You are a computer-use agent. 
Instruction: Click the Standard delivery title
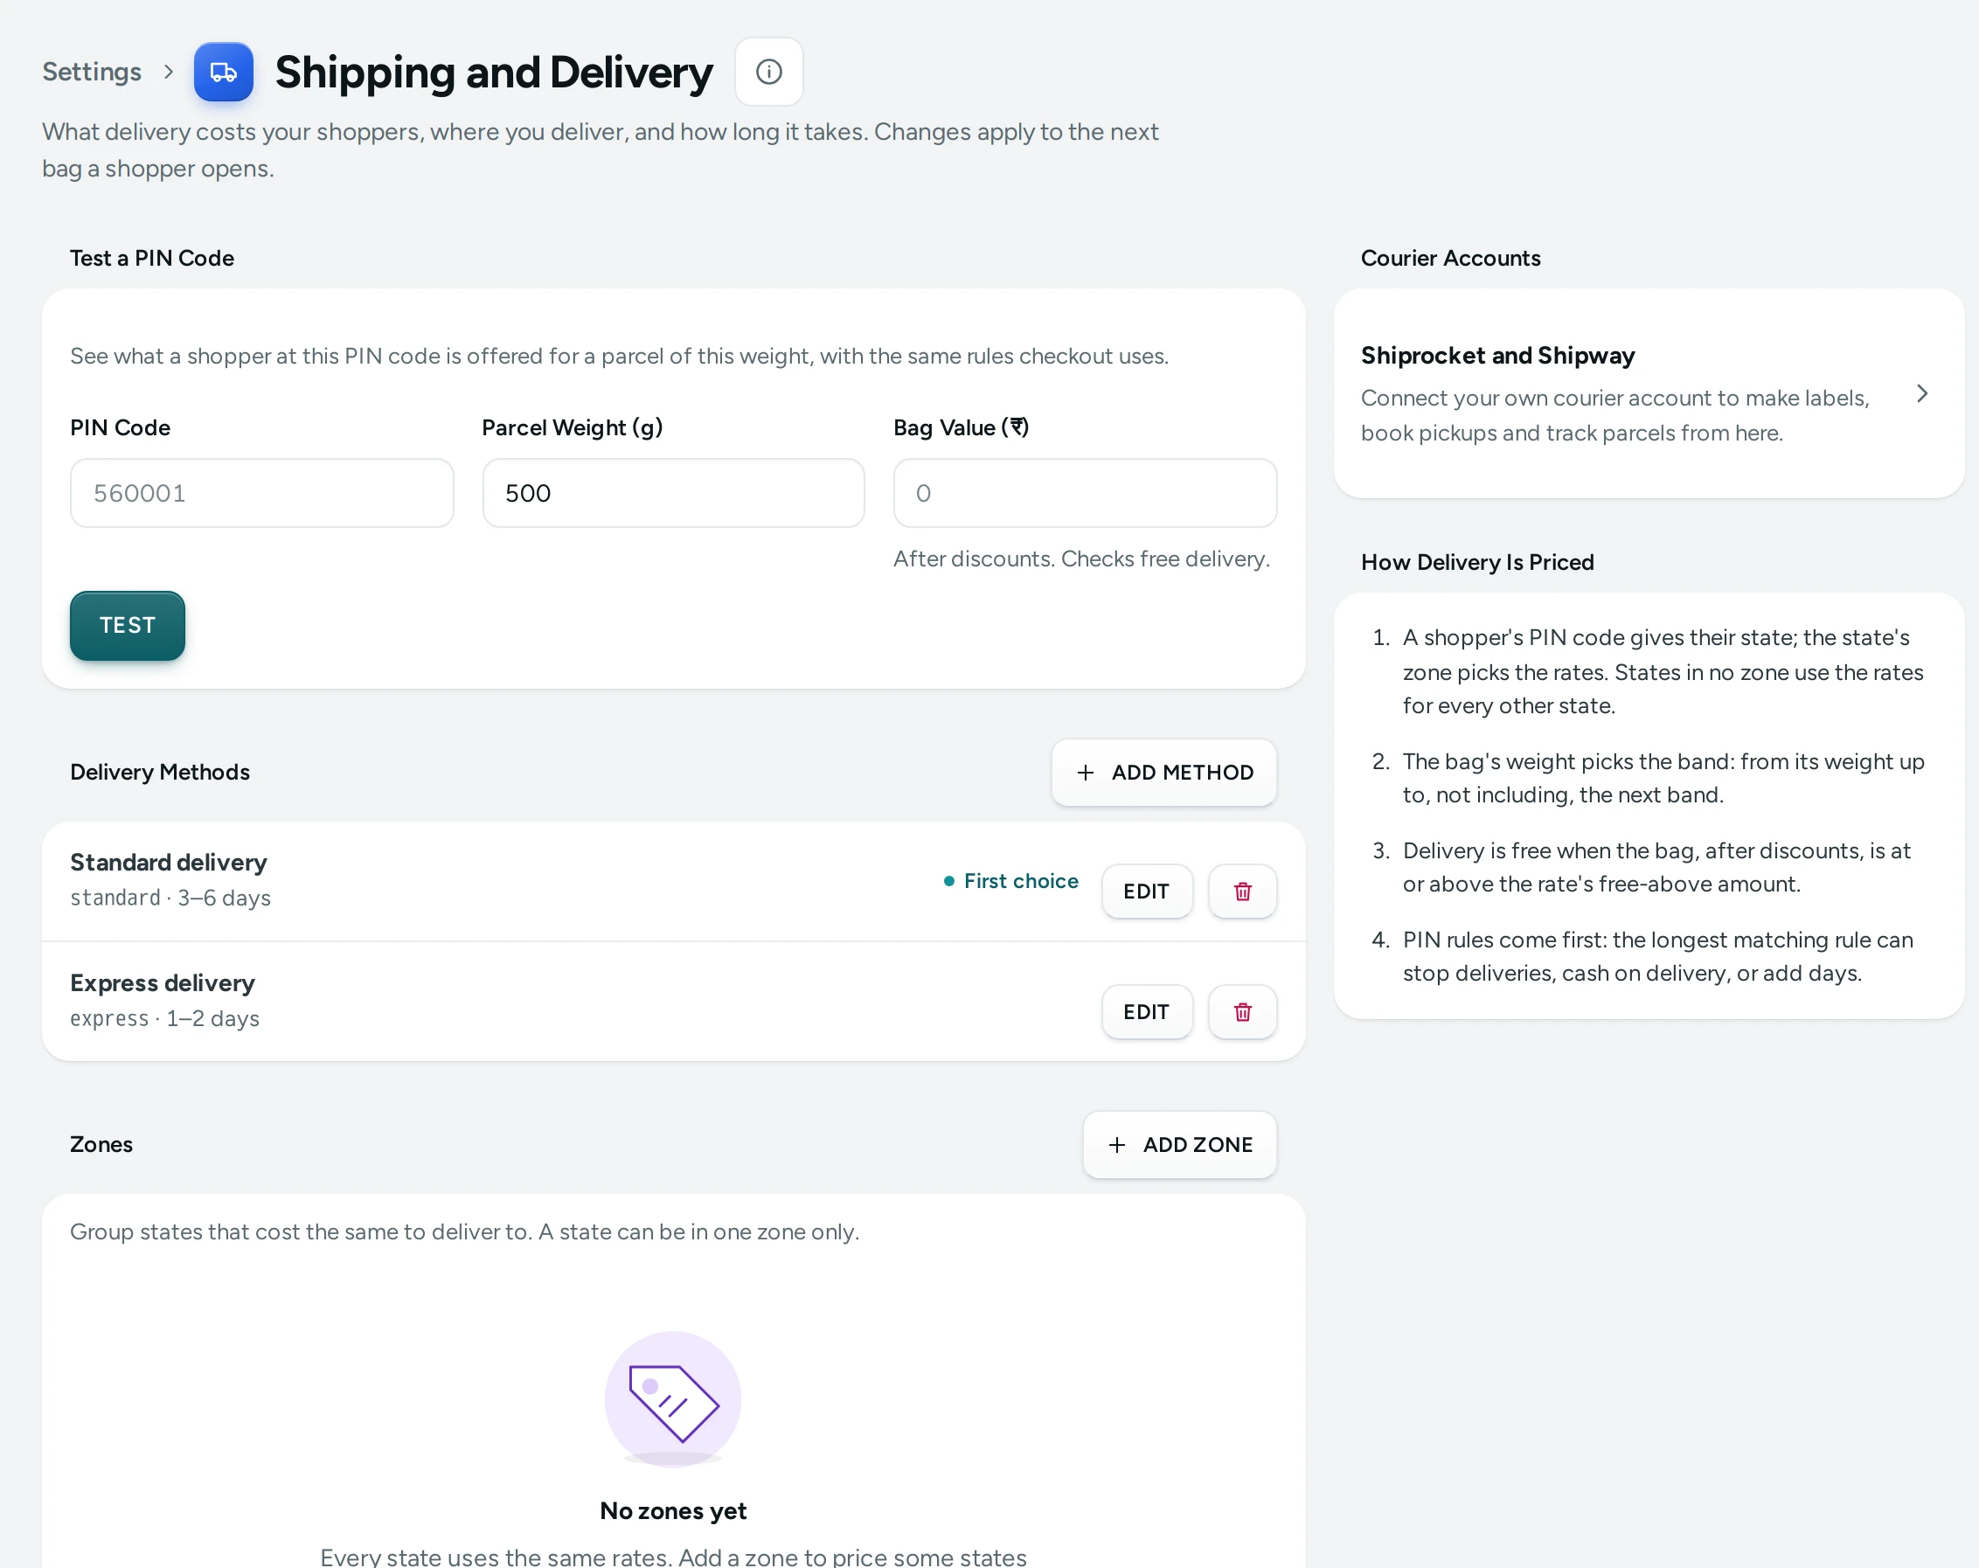coord(169,862)
